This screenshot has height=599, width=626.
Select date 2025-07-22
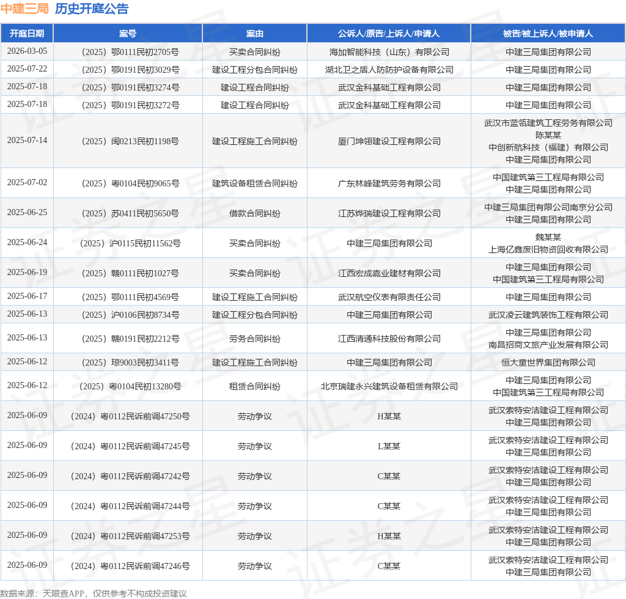tap(27, 68)
